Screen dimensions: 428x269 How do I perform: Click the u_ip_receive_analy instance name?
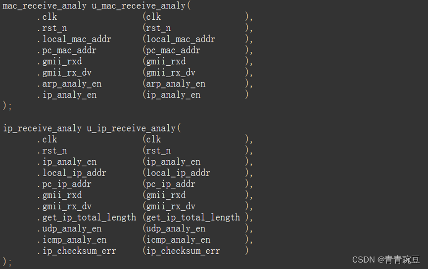[131, 128]
